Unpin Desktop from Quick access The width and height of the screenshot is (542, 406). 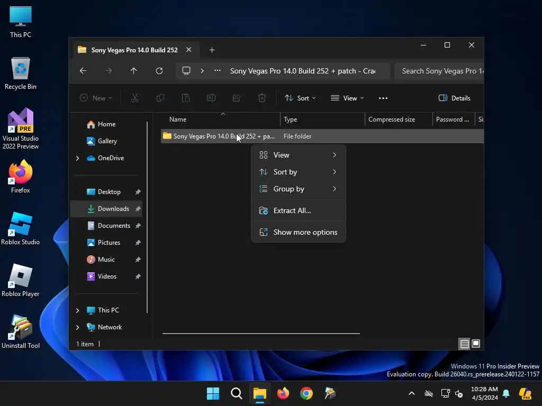(138, 192)
